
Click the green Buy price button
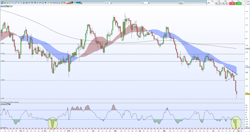tap(239, 3)
